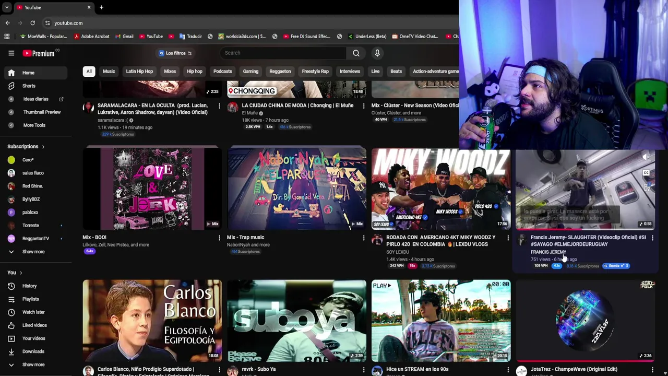Open FRANCIS JEREMY channel name link
This screenshot has height=376, width=668.
548,252
